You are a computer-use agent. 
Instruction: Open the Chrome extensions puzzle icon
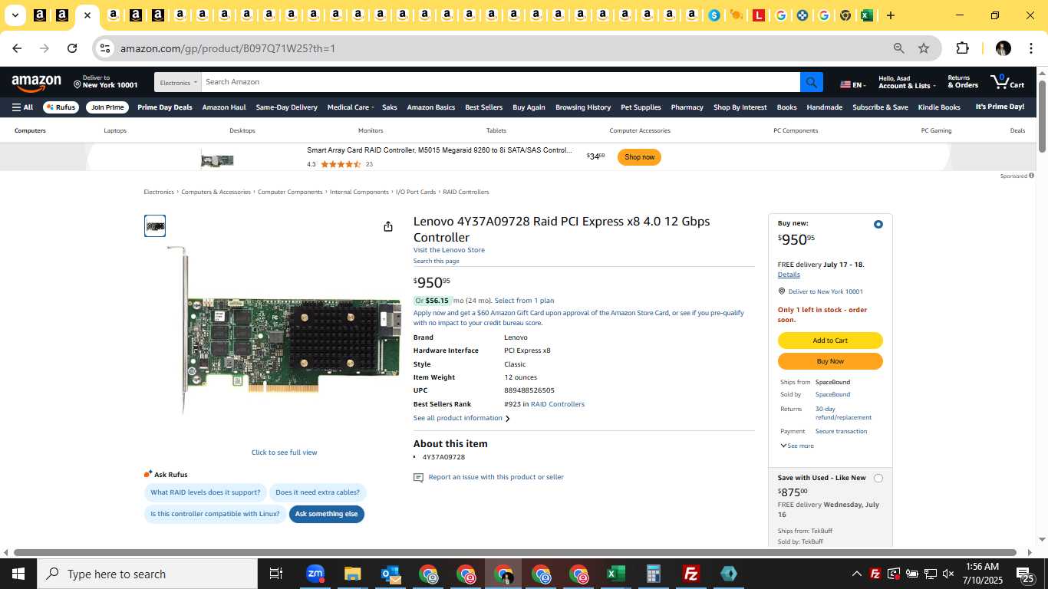[962, 48]
